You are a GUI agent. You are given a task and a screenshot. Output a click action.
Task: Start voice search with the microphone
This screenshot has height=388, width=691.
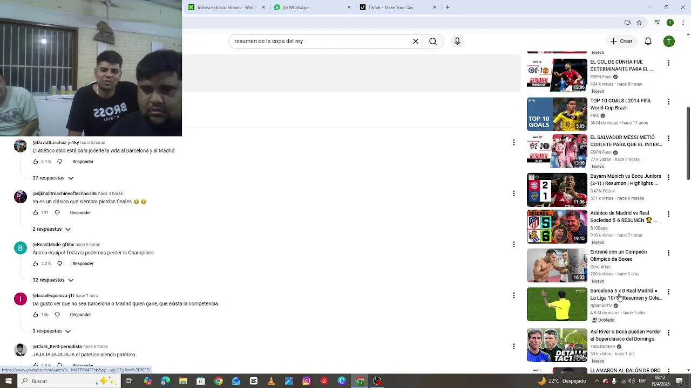(x=457, y=41)
